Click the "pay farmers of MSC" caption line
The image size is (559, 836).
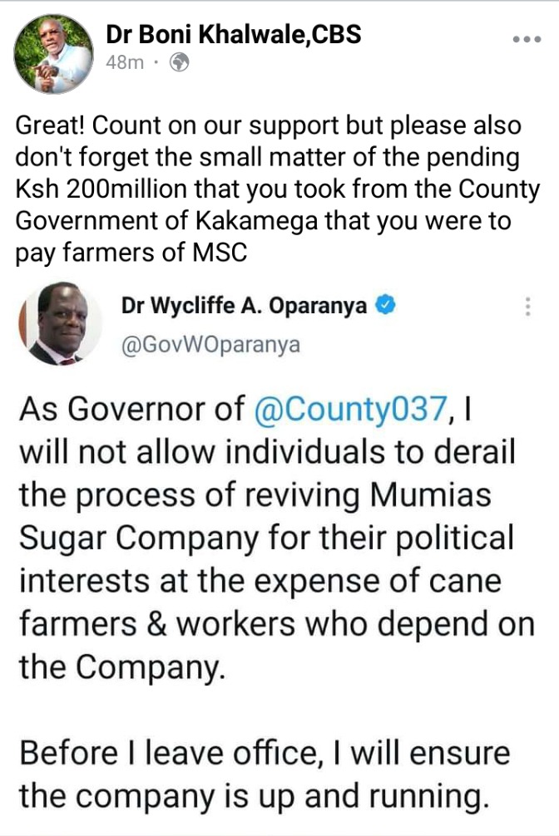131,253
